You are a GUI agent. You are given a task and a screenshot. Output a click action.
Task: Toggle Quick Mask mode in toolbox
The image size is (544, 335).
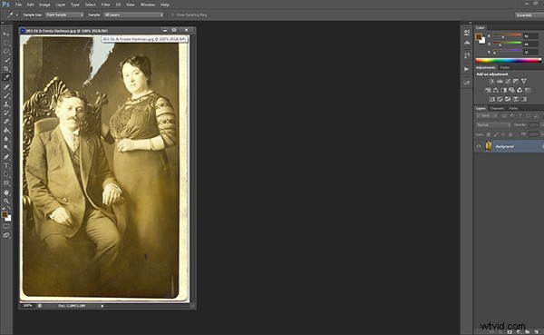point(6,226)
